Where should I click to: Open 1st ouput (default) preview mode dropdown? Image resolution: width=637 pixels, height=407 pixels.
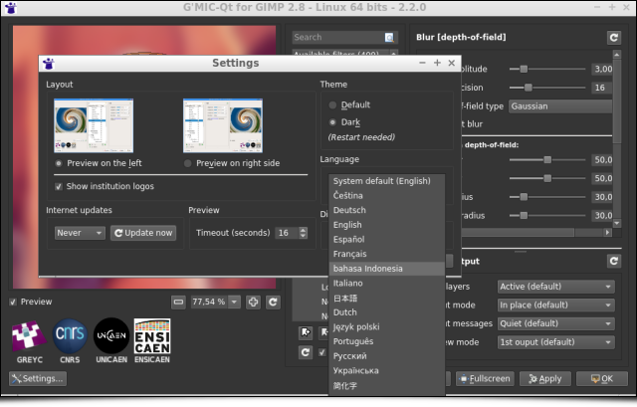pyautogui.click(x=555, y=342)
